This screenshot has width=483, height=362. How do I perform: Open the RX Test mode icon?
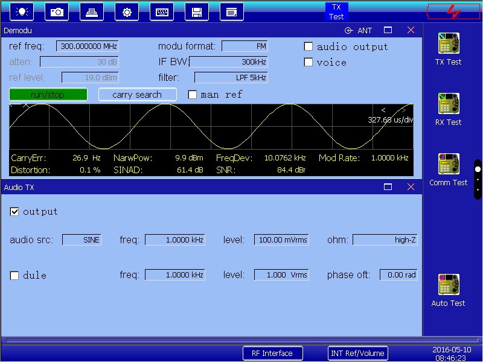click(x=449, y=109)
